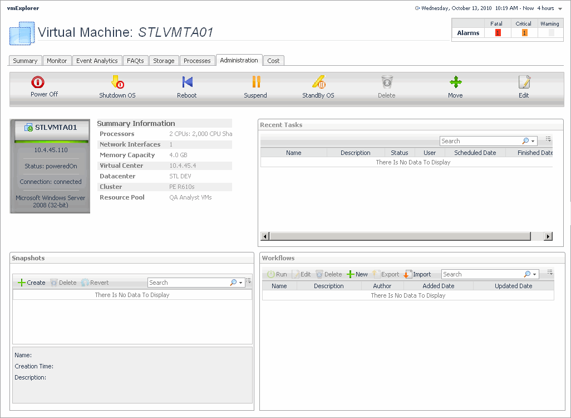
Task: Click the Shutdown OS icon
Action: tap(117, 82)
